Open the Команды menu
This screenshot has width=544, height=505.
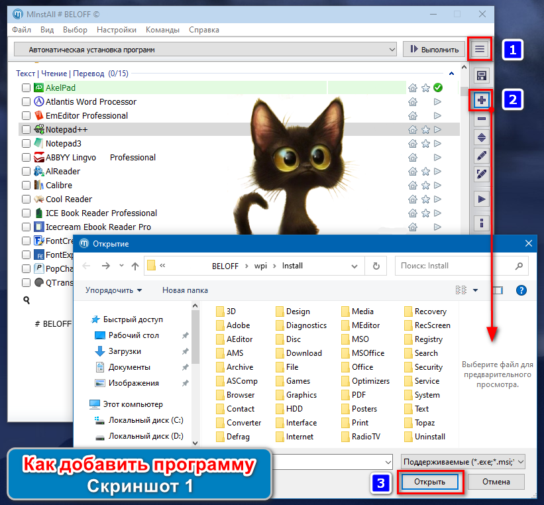click(162, 30)
